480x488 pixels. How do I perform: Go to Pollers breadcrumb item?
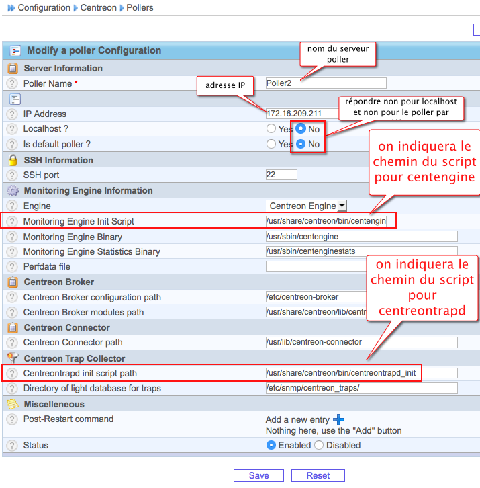[140, 8]
